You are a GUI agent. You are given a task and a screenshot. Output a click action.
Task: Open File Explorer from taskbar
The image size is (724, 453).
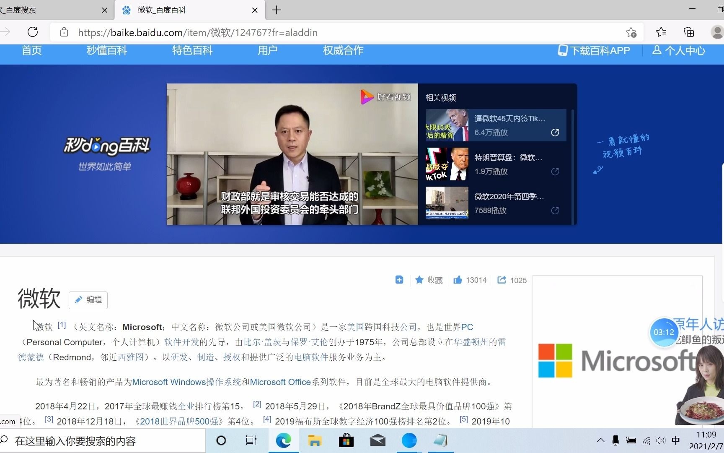[x=315, y=440]
